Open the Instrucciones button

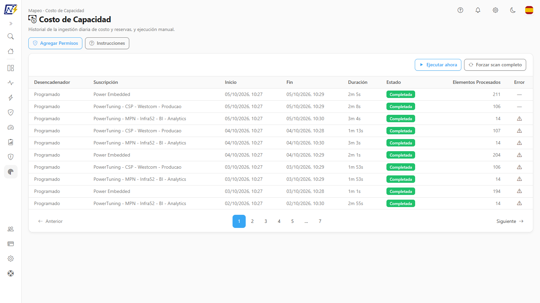coord(107,43)
